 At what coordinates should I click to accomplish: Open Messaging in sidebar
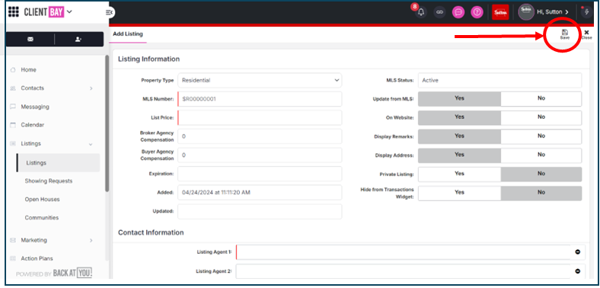pyautogui.click(x=35, y=107)
